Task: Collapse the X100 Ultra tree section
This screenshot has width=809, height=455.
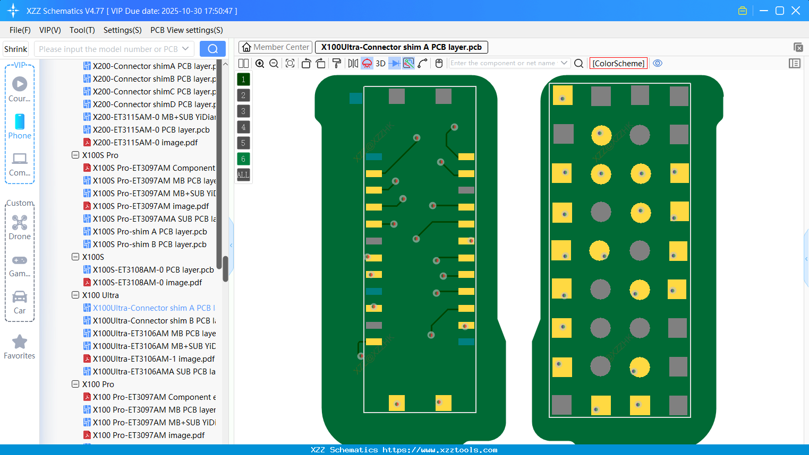Action: [x=75, y=295]
